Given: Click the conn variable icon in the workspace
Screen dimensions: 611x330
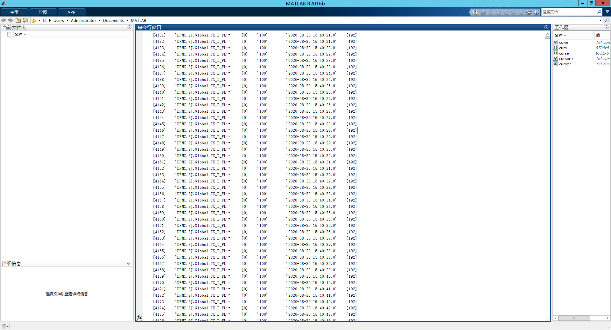Looking at the screenshot, I should click(x=556, y=42).
